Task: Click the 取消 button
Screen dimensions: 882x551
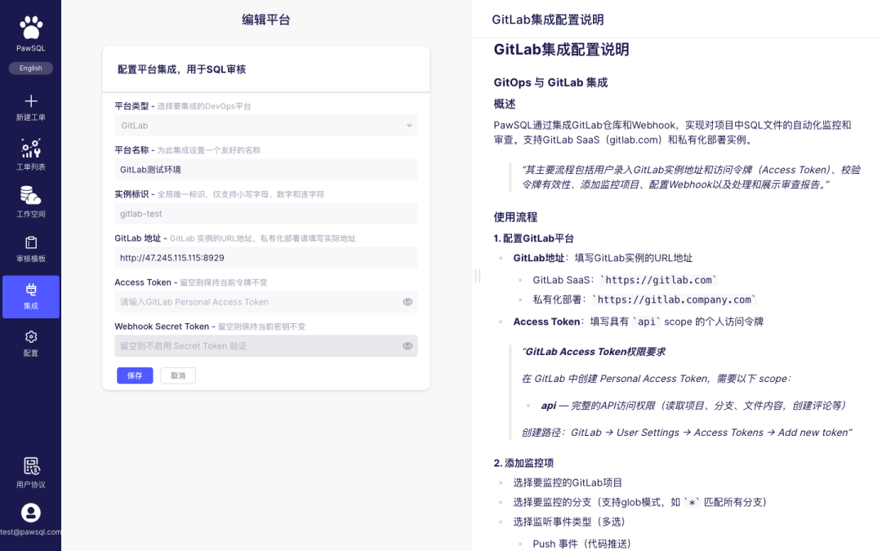Action: coord(178,375)
